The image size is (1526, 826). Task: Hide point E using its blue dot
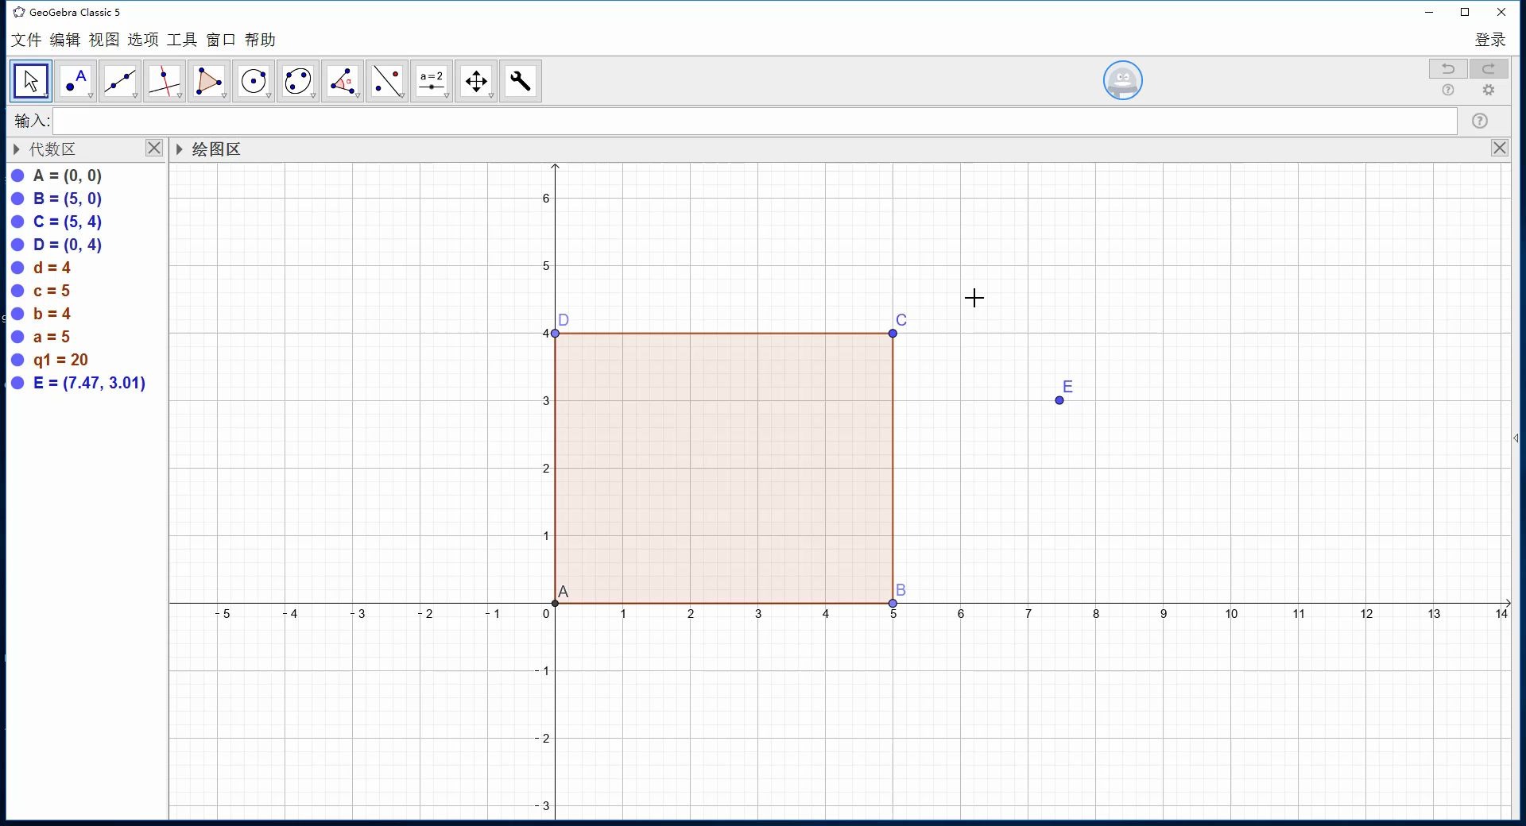point(17,383)
